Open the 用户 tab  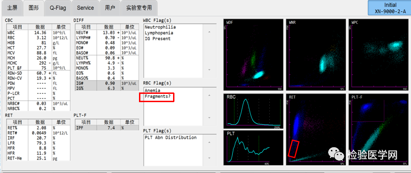coord(110,8)
